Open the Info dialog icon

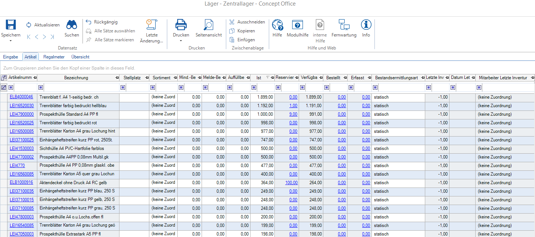click(x=366, y=25)
